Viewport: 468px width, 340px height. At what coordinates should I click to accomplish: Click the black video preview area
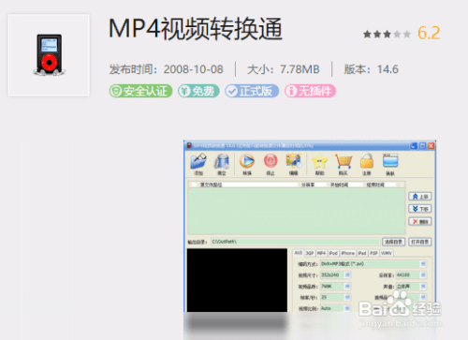click(237, 280)
